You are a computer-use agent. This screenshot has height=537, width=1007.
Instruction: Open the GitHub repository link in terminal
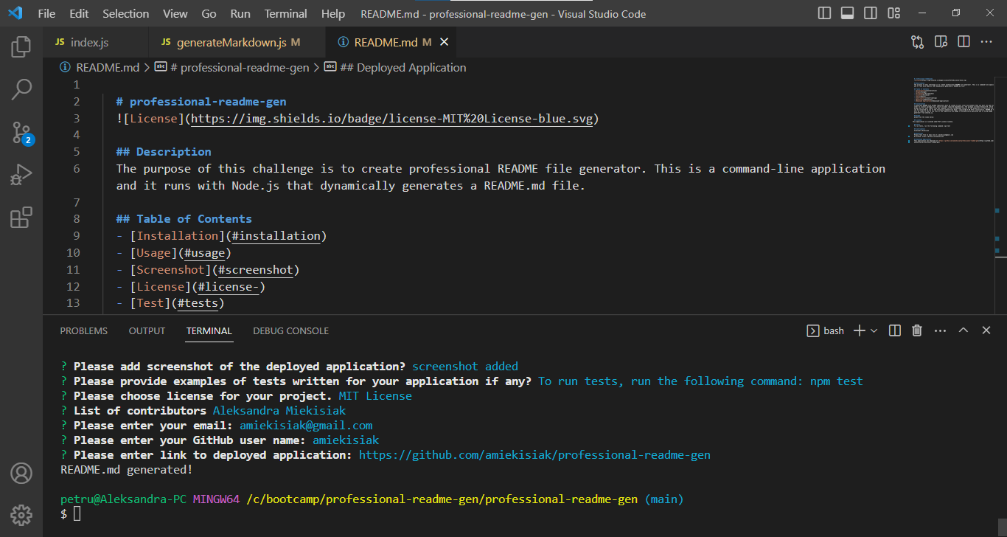coord(534,454)
